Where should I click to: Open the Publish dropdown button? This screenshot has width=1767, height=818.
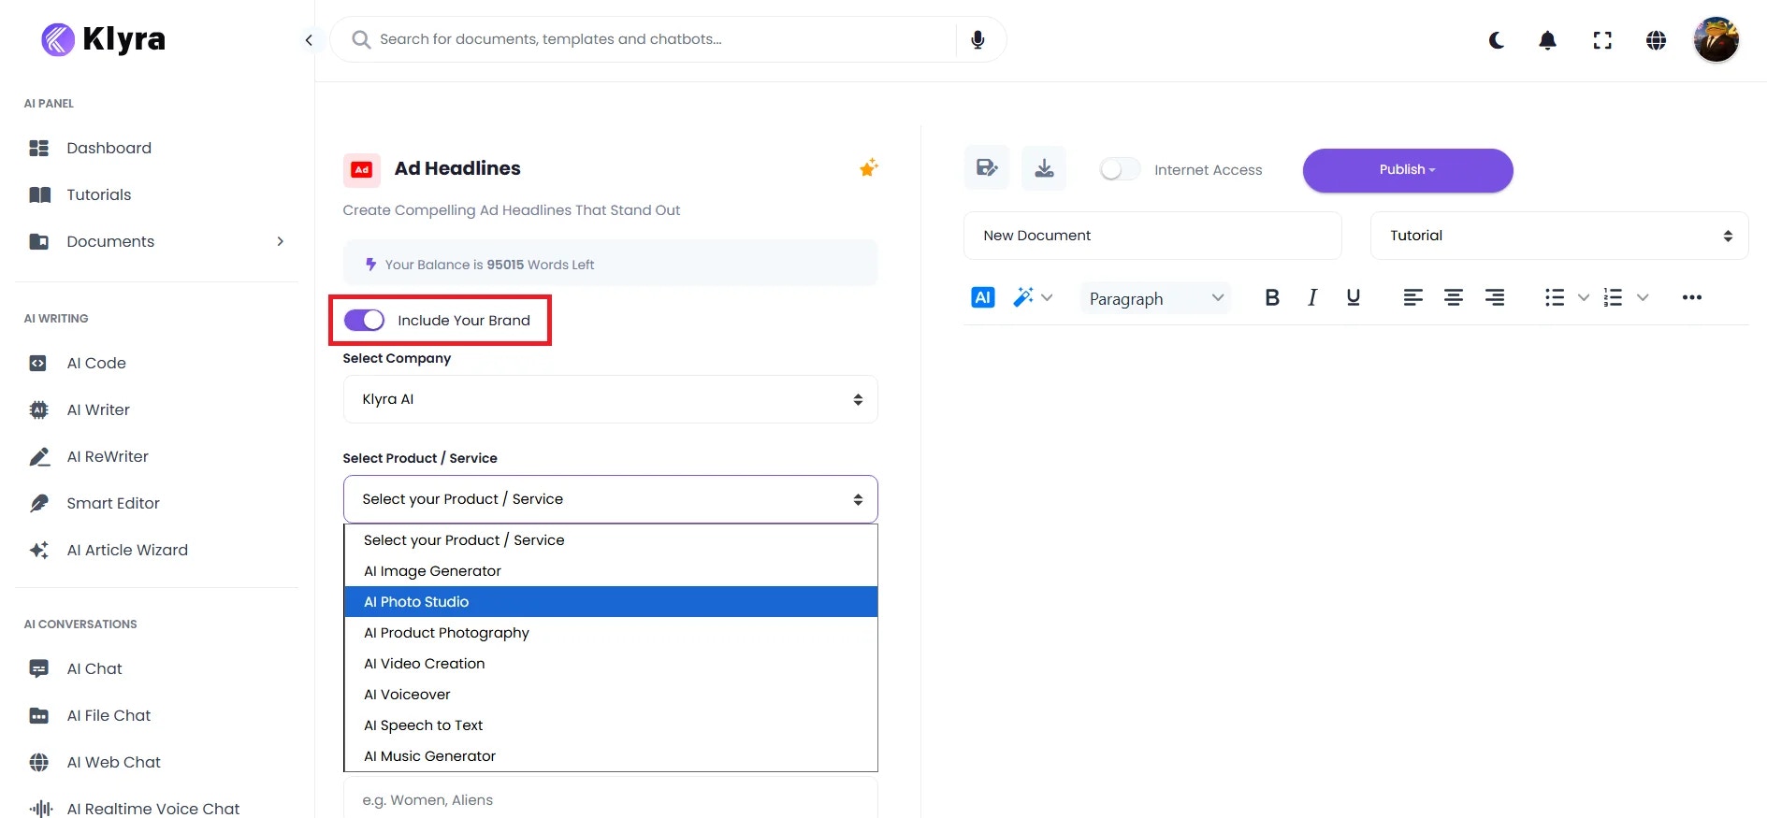[x=1408, y=170]
